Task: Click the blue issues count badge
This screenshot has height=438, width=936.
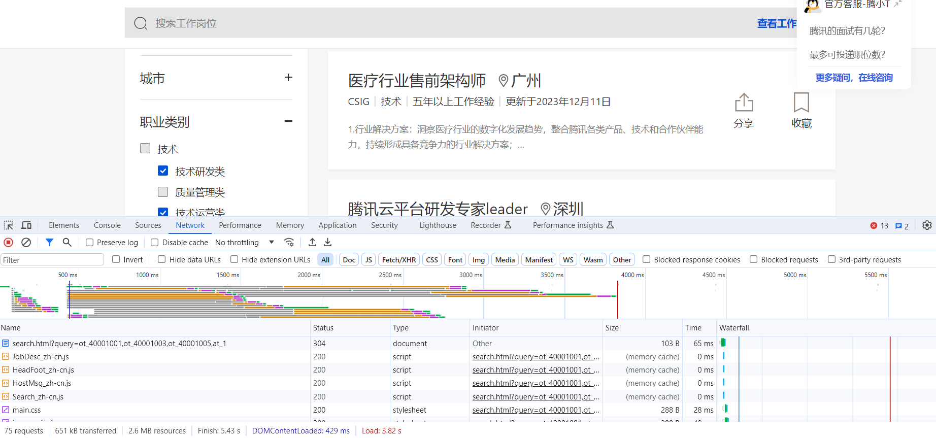Action: point(902,226)
